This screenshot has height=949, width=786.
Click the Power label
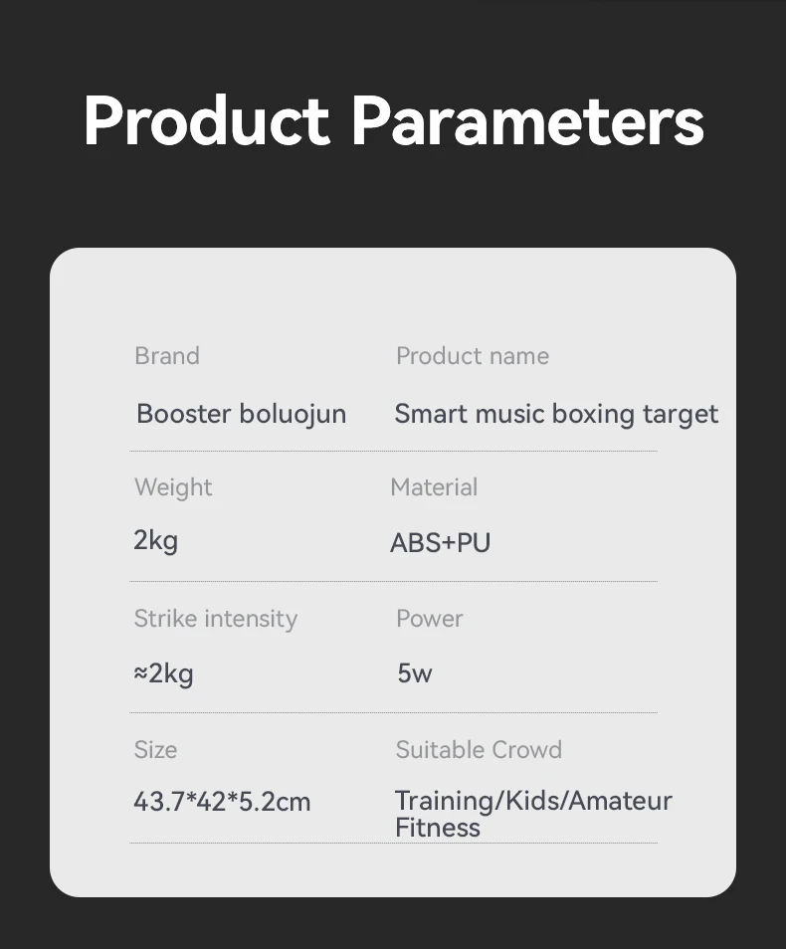(x=430, y=619)
